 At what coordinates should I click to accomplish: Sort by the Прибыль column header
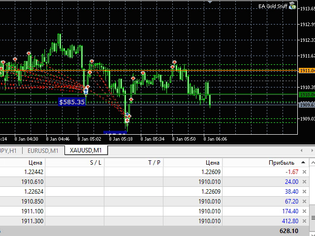coord(281,162)
